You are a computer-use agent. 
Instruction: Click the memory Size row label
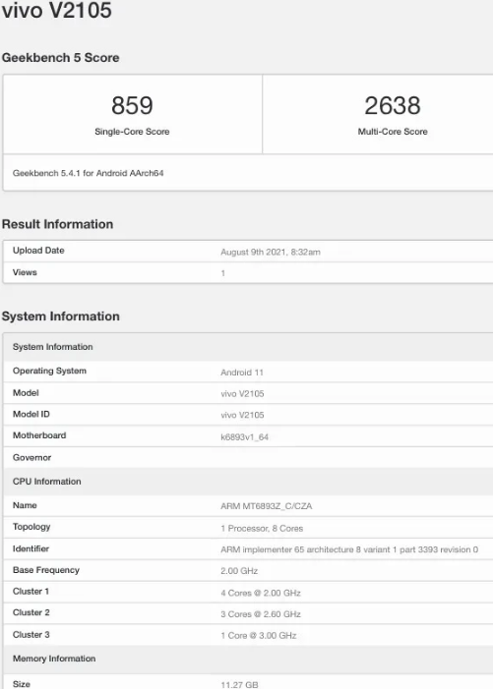pos(21,684)
